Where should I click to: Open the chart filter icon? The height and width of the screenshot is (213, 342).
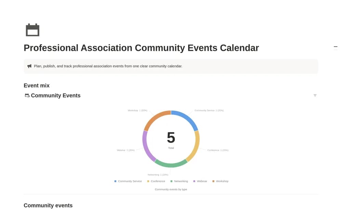tap(315, 95)
